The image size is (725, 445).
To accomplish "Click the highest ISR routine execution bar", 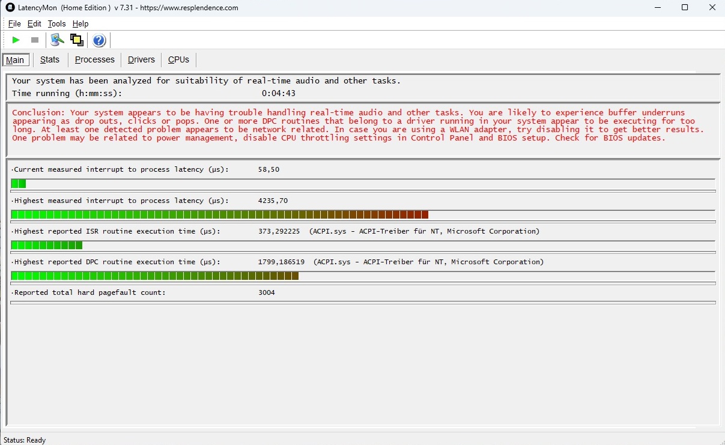I will [363, 245].
